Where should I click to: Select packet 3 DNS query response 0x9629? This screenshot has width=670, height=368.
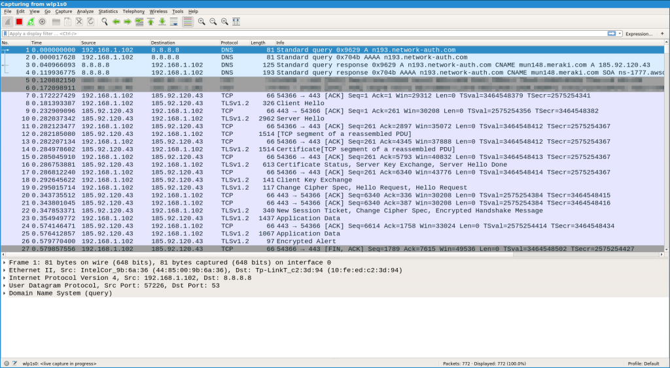pos(332,65)
